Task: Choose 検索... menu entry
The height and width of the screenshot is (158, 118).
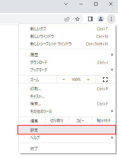Action: click(x=67, y=104)
